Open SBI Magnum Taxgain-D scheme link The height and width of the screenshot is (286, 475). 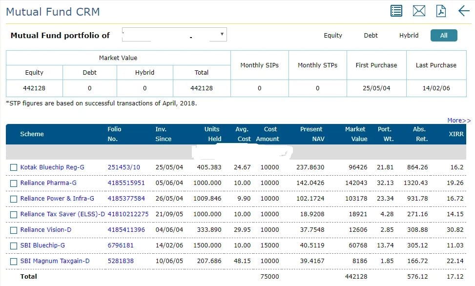(x=55, y=261)
